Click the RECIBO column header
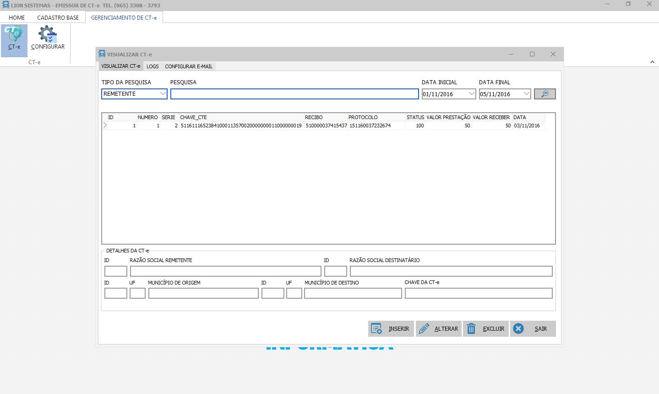 coord(326,117)
